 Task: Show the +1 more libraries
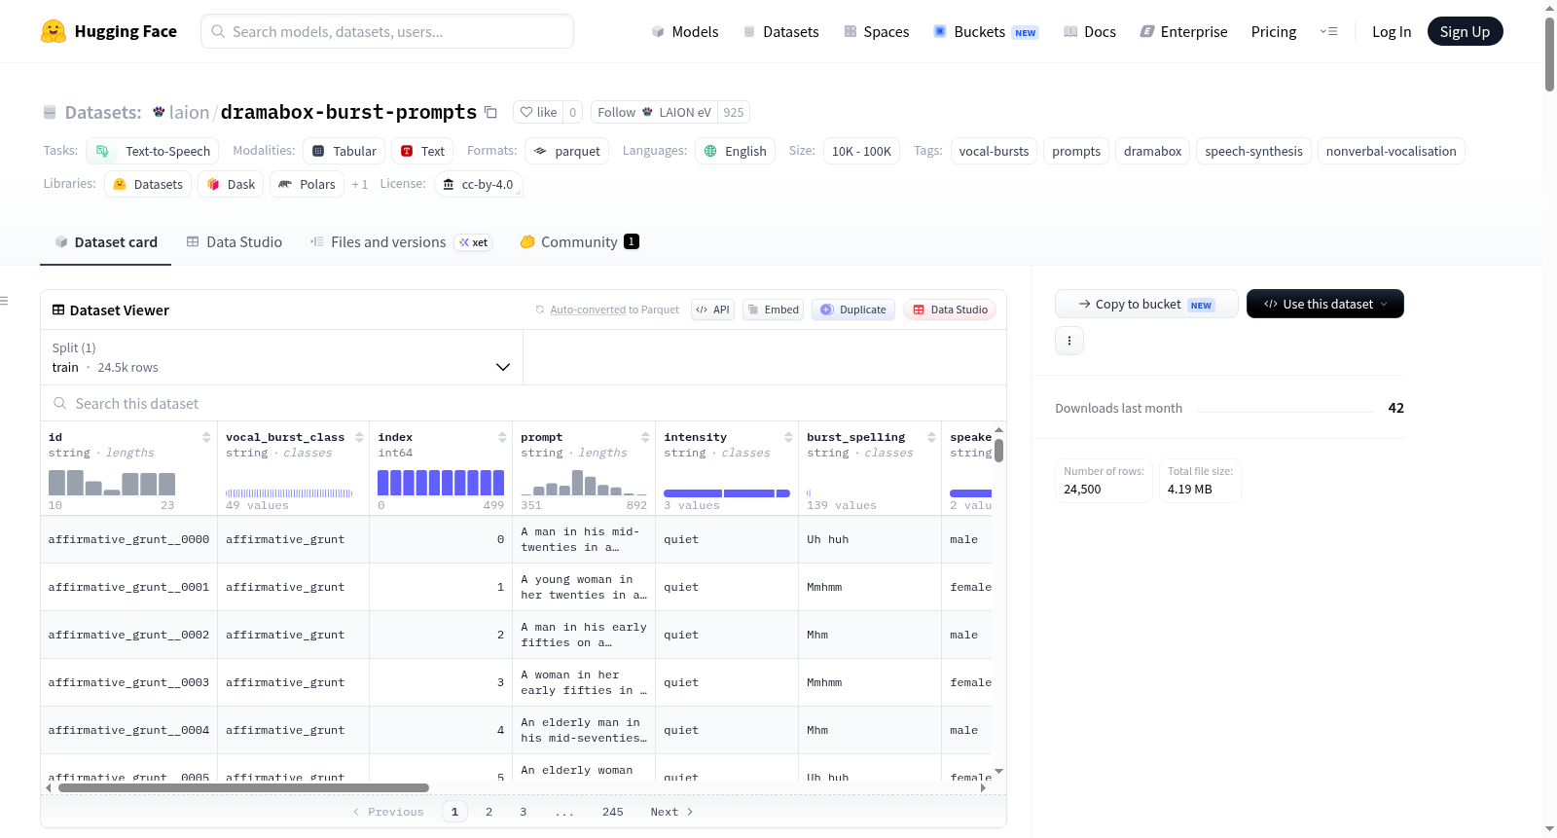(x=360, y=184)
